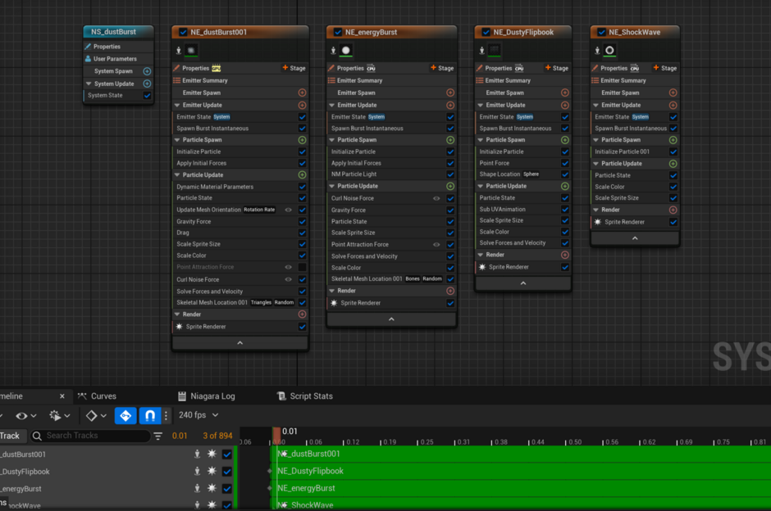Collapse Particle Update in NE_DustyFlipbook
Image resolution: width=771 pixels, height=511 pixels.
[x=481, y=186]
